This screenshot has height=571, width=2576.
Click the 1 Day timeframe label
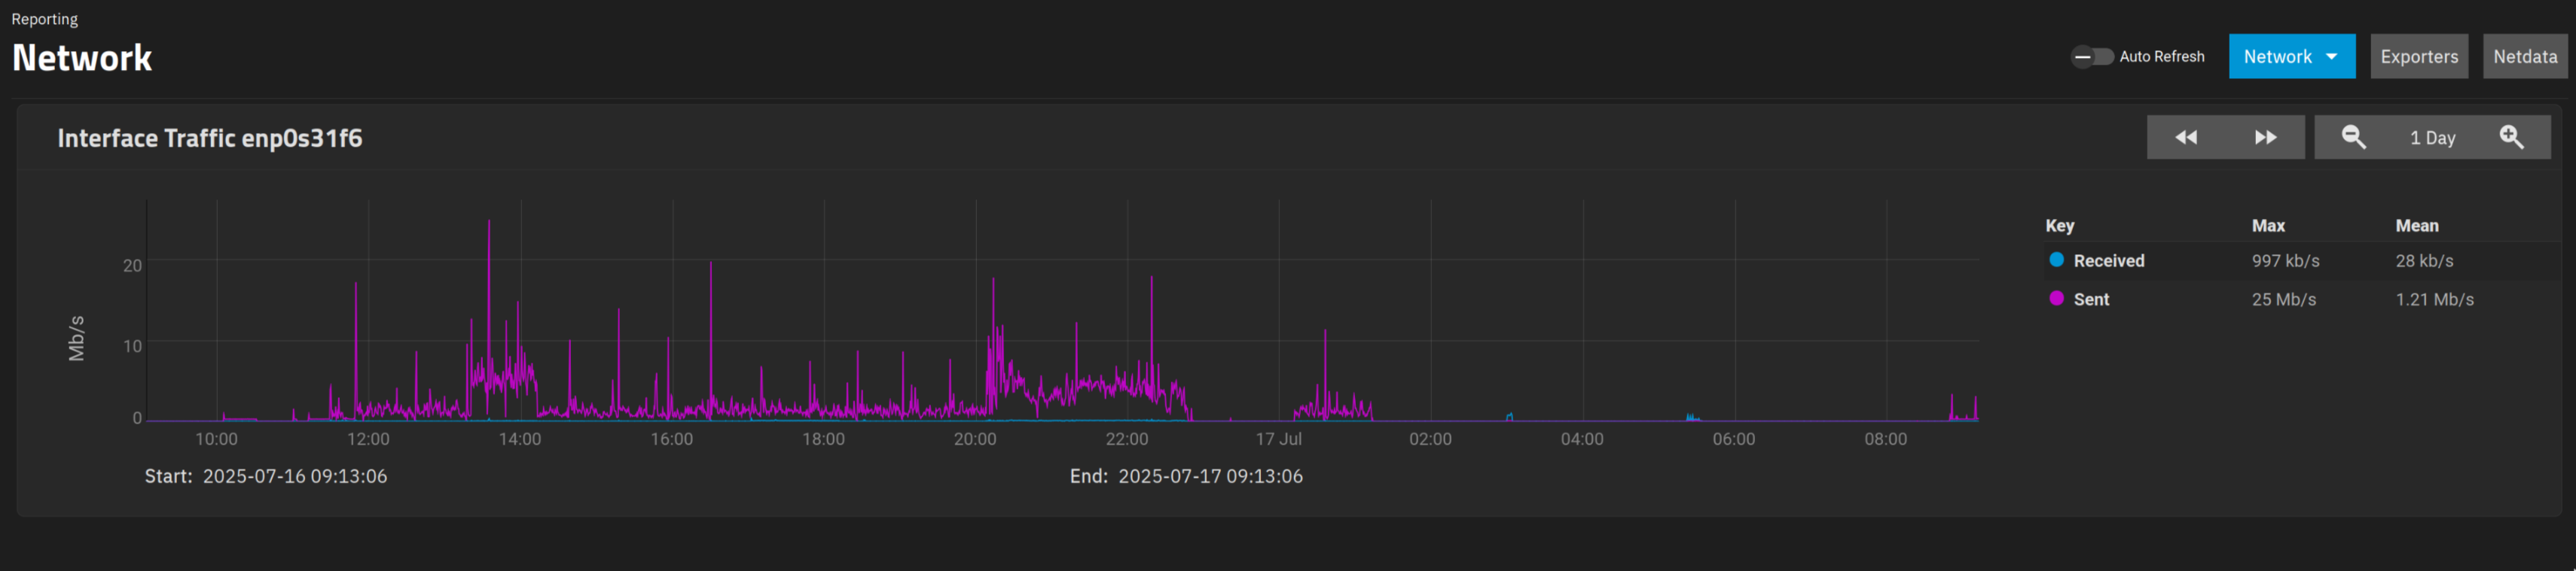pyautogui.click(x=2432, y=138)
